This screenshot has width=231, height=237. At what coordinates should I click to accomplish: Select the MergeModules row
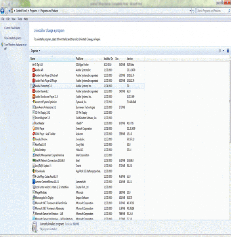[x=87, y=192]
